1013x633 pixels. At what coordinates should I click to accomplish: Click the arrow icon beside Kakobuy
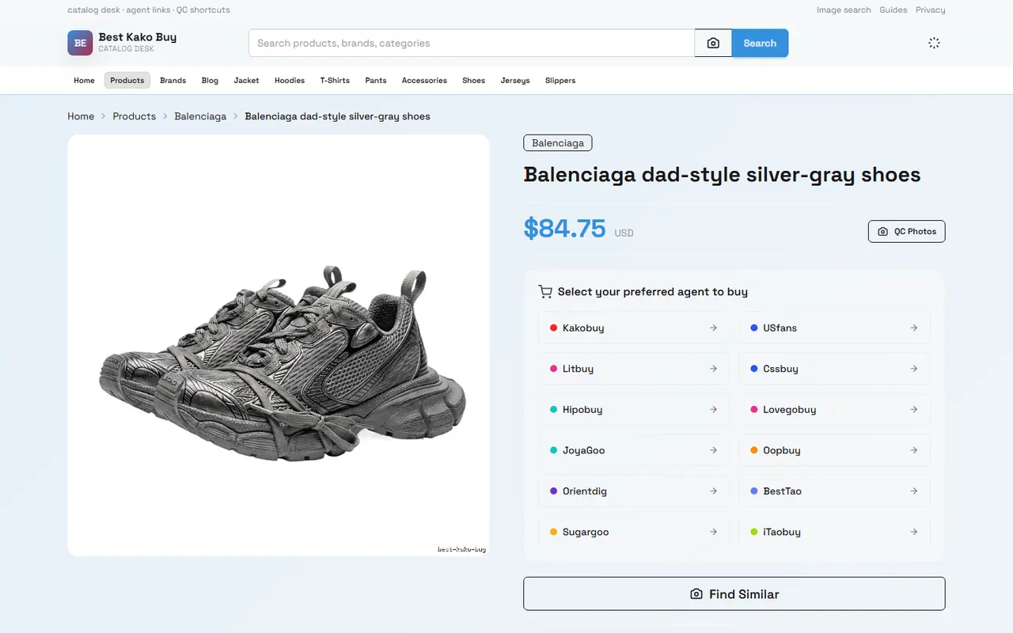tap(713, 328)
